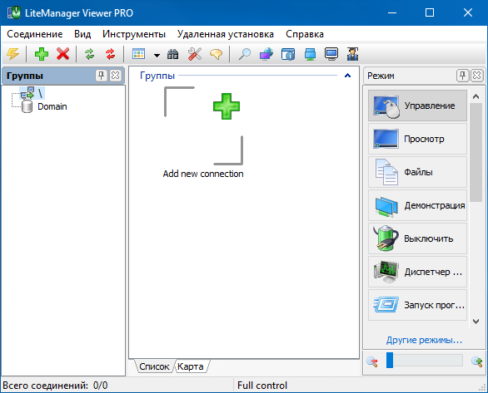This screenshot has width=488, height=393.
Task: Click the teacher figure icon
Action: pyautogui.click(x=352, y=54)
